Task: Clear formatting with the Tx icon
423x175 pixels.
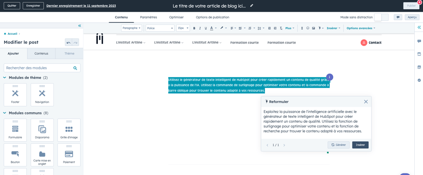Action: point(281,28)
